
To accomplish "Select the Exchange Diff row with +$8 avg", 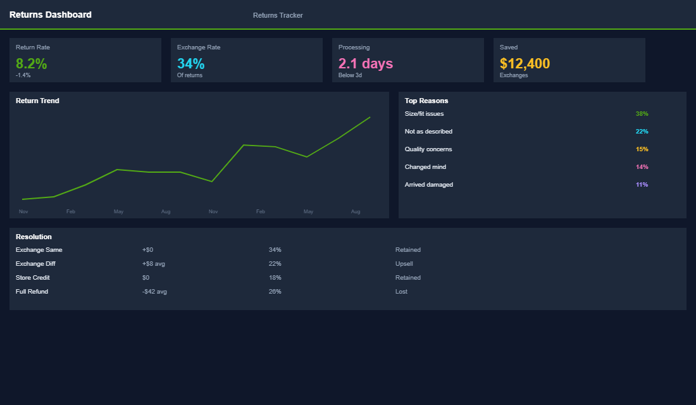I will coord(37,263).
